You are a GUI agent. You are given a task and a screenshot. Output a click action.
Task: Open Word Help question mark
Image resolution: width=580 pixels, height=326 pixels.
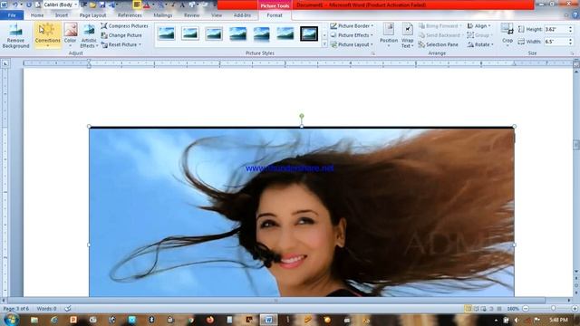tap(575, 15)
